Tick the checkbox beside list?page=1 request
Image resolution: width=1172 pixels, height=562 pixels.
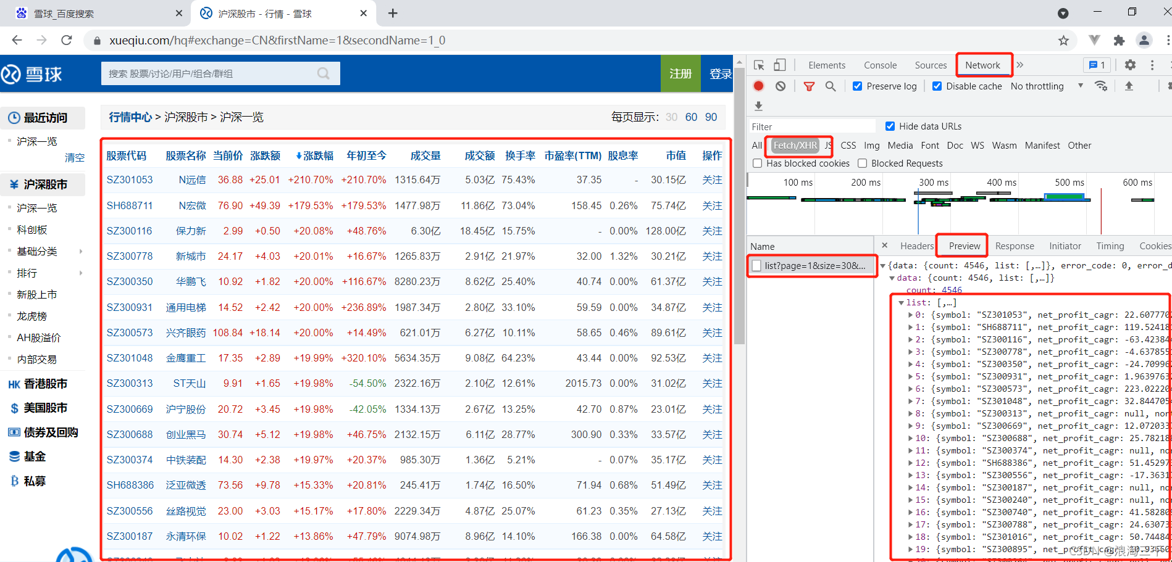pos(756,266)
